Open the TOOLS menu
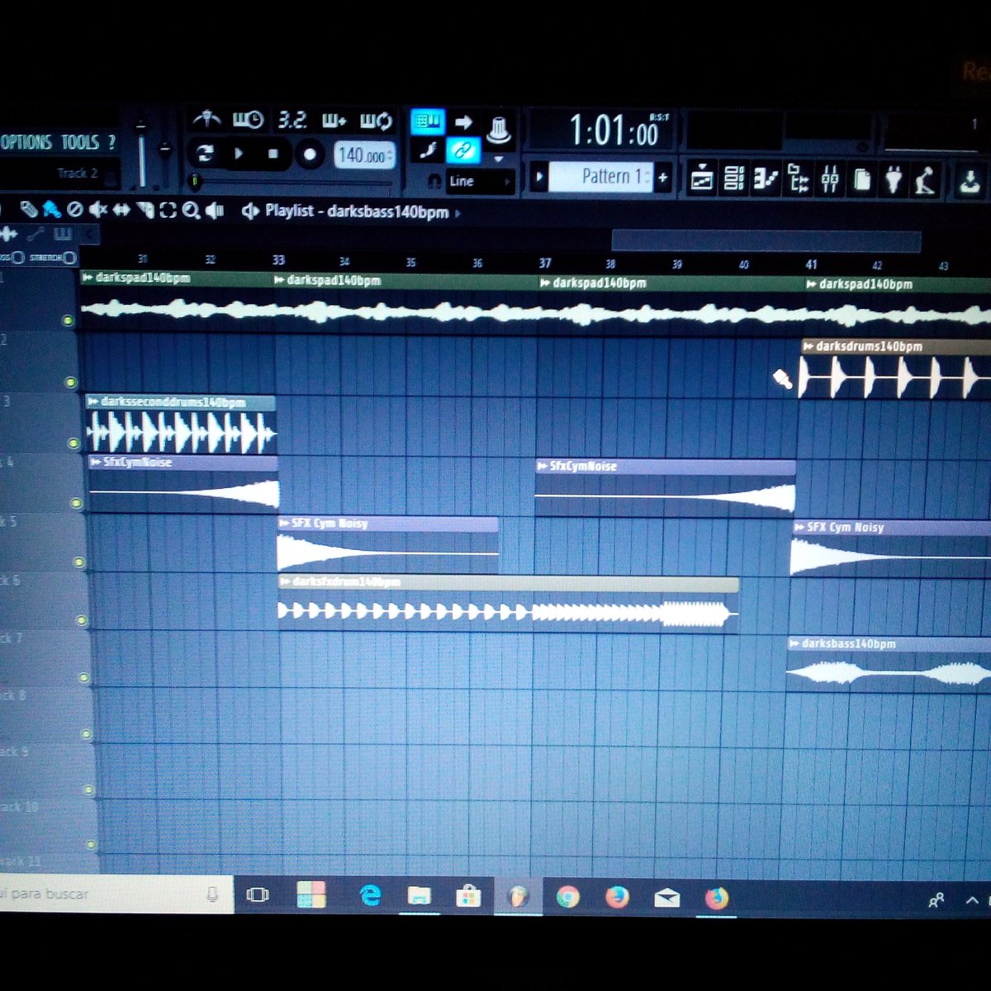 (x=80, y=142)
